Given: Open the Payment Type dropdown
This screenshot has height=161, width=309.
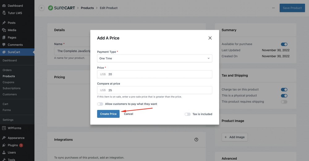Looking at the screenshot, I should click(154, 58).
